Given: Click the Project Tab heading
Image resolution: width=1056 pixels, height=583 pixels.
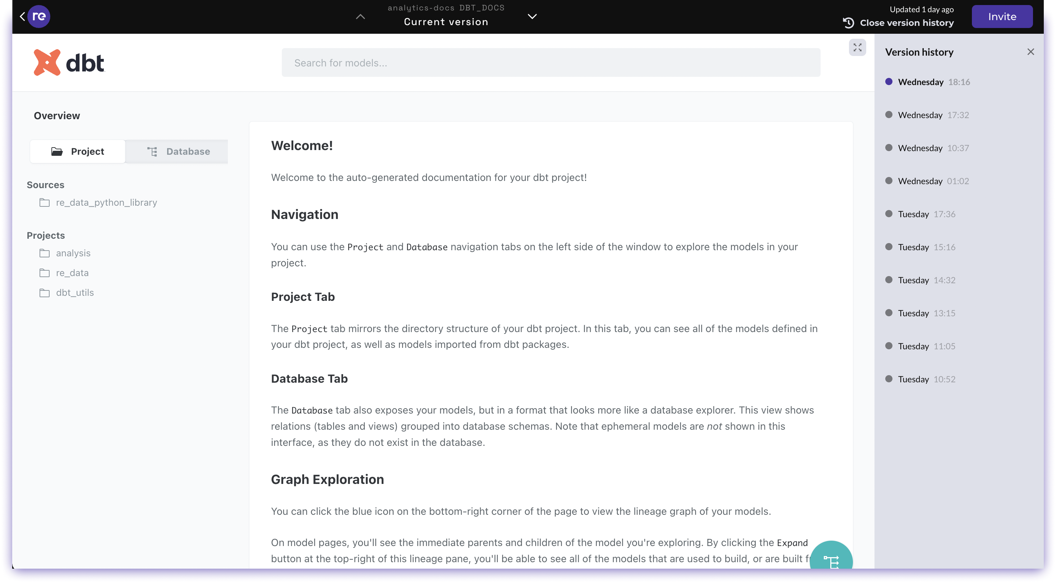Looking at the screenshot, I should 303,297.
